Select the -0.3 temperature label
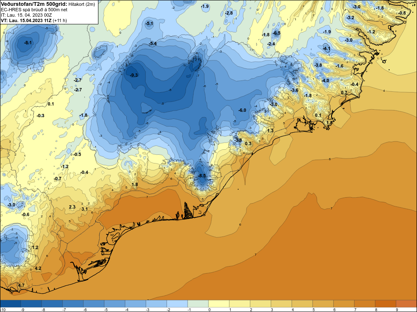 coord(40,116)
